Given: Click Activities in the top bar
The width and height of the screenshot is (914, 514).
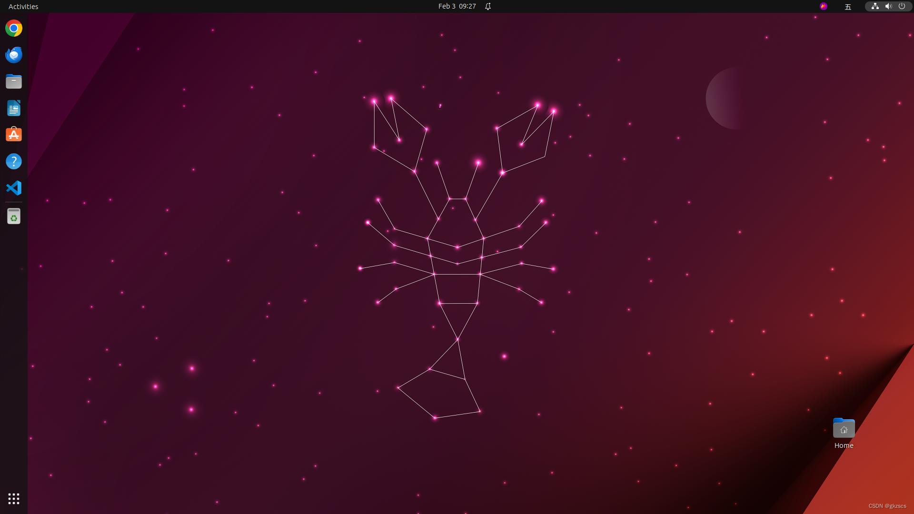Looking at the screenshot, I should (x=23, y=6).
